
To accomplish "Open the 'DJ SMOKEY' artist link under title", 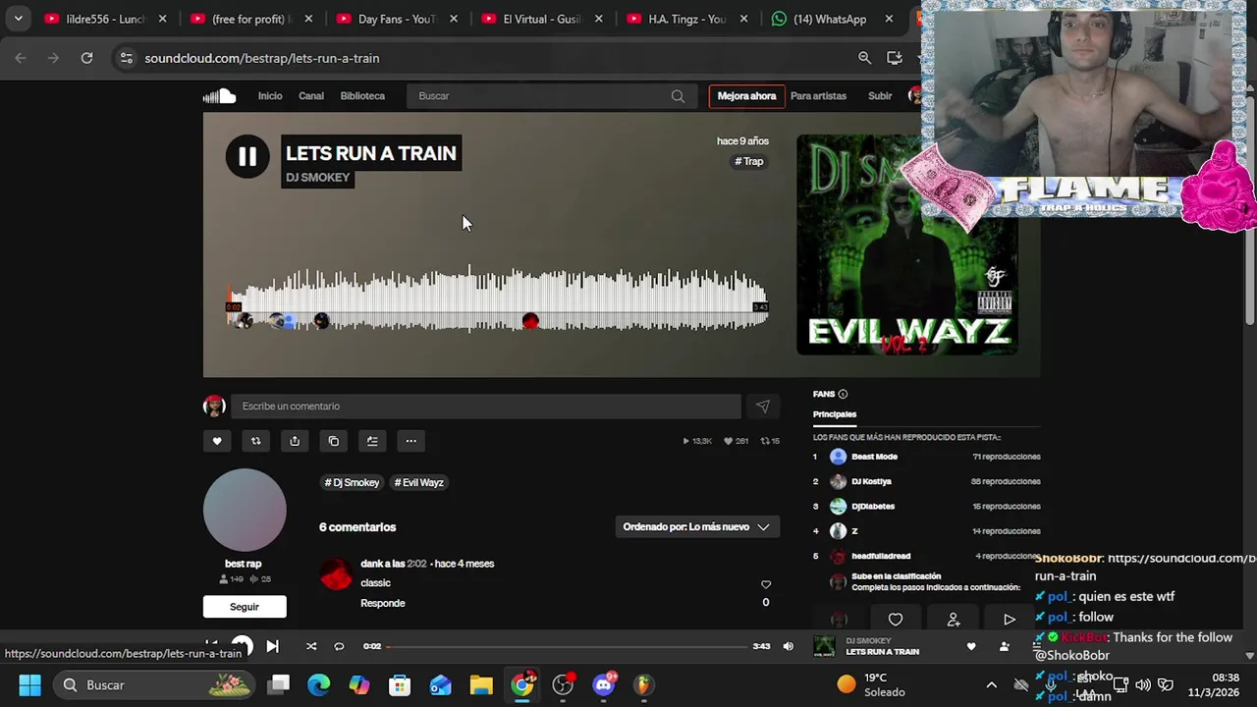I will pyautogui.click(x=317, y=178).
